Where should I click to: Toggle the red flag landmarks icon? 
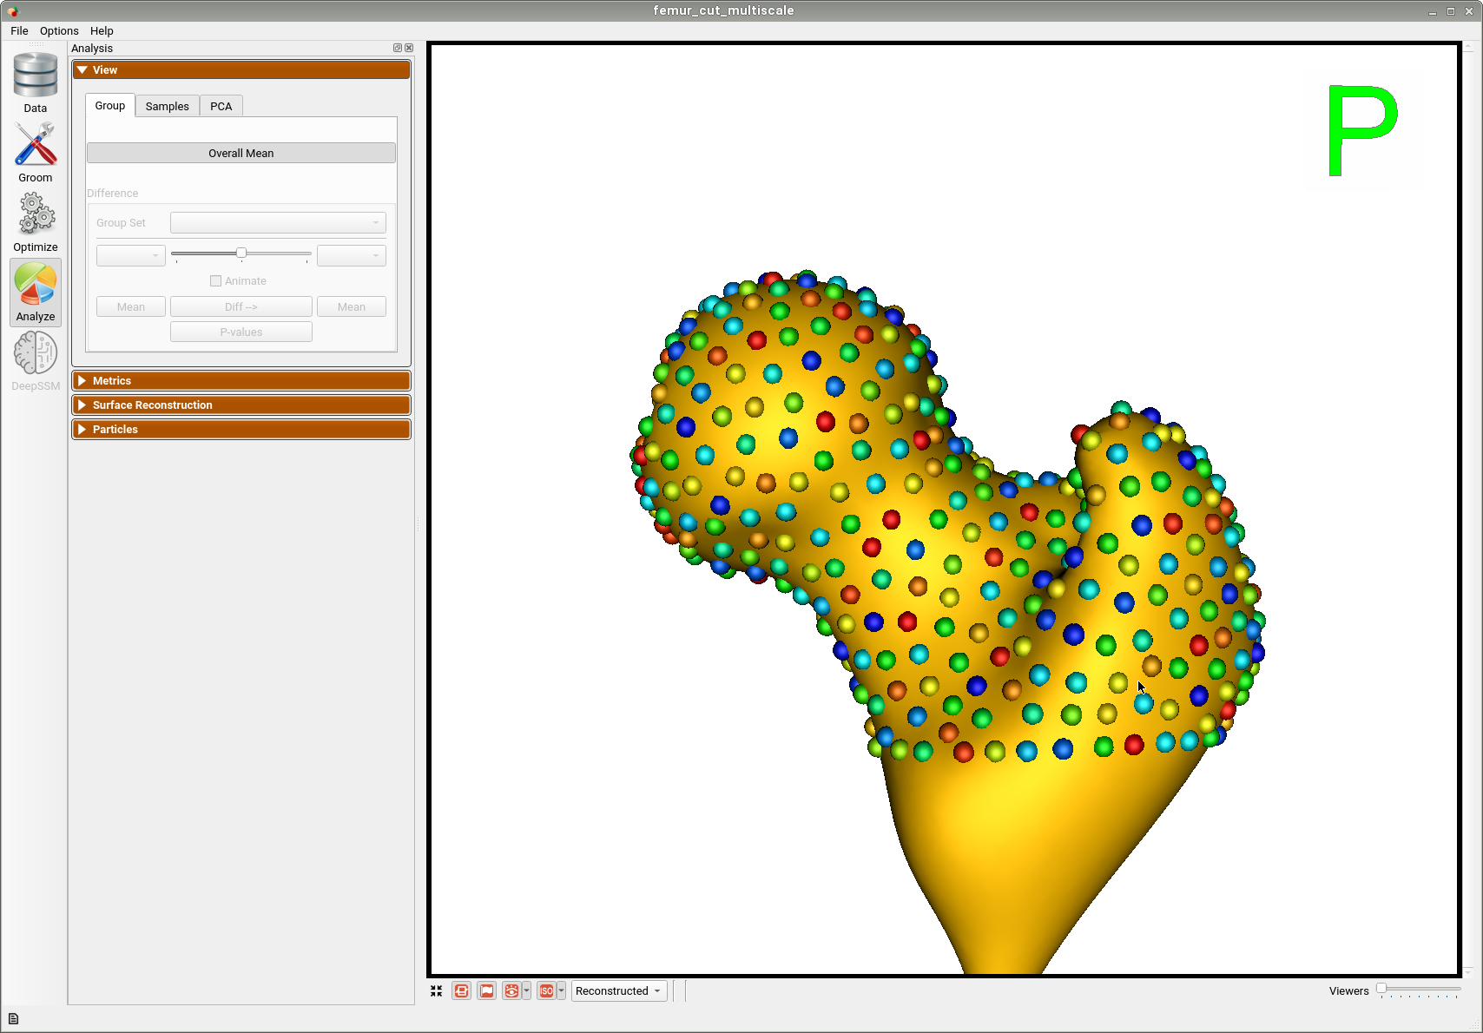tap(487, 990)
